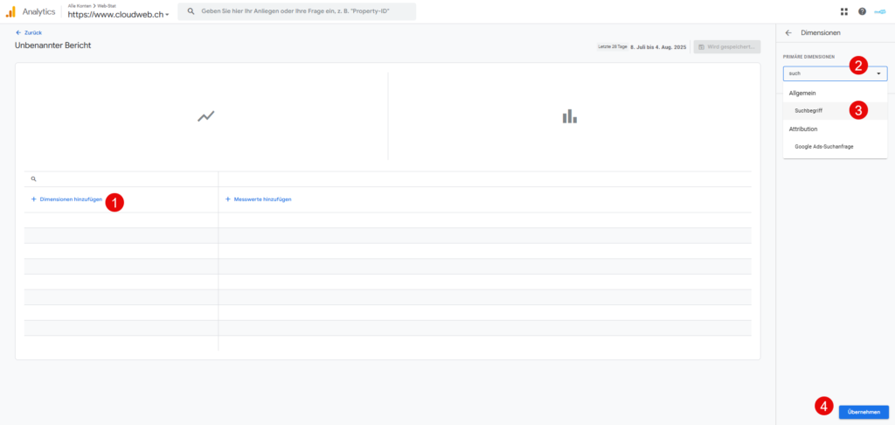Click the Google Analytics logo
895x425 pixels.
point(10,11)
